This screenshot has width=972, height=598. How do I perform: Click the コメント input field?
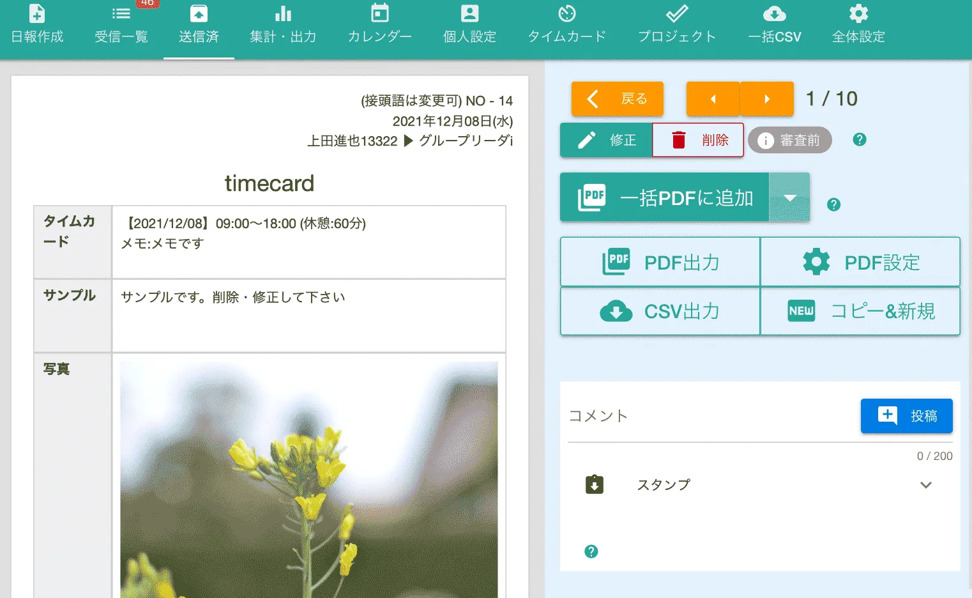click(x=709, y=417)
